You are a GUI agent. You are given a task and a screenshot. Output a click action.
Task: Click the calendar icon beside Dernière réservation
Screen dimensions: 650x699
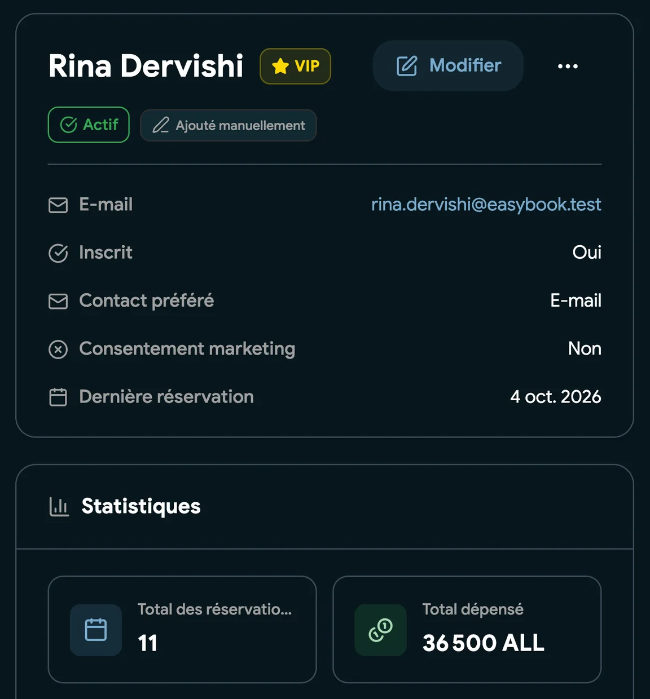coord(58,397)
